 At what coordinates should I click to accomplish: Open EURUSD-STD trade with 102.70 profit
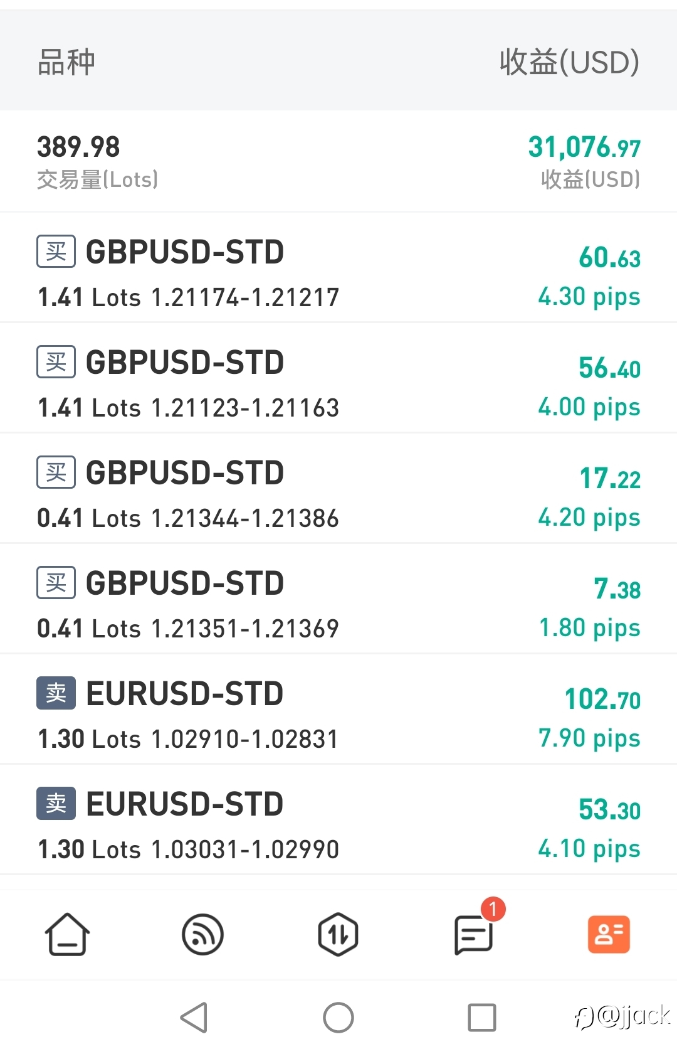pyautogui.click(x=338, y=710)
